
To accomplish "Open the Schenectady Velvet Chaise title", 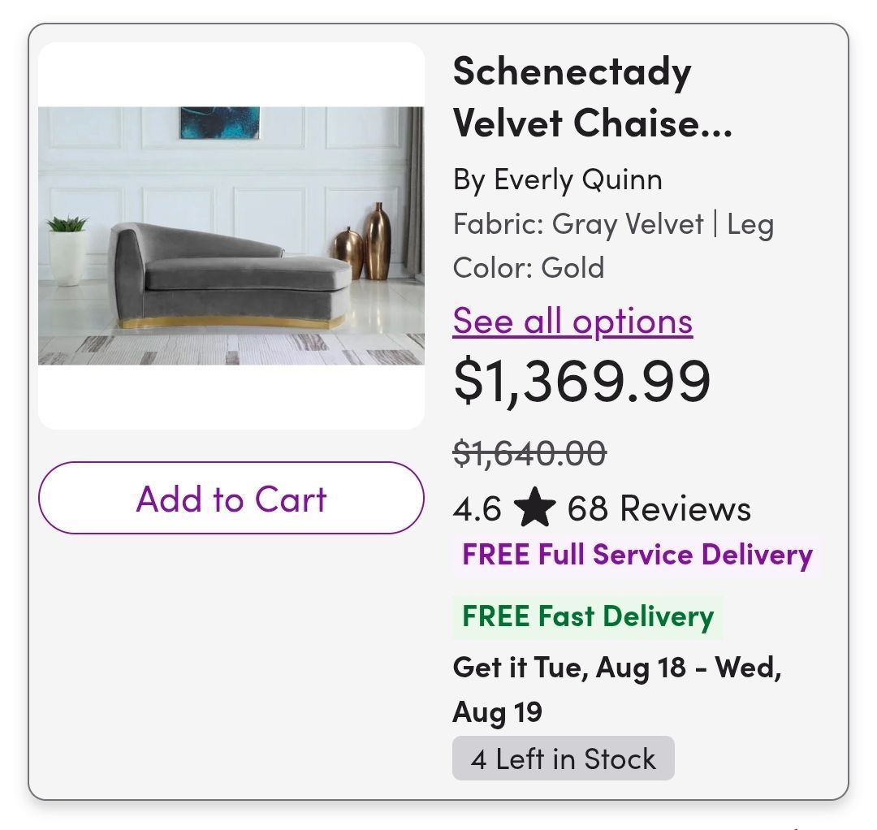I will pos(592,97).
